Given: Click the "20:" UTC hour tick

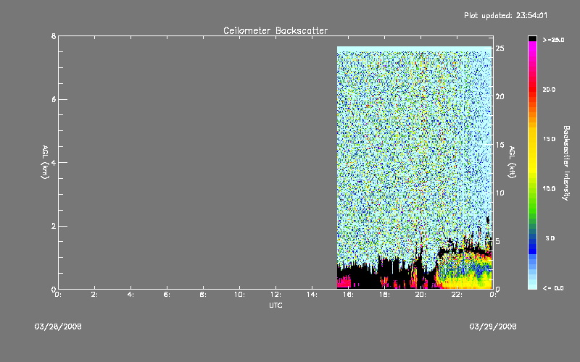Looking at the screenshot, I should pos(420,295).
